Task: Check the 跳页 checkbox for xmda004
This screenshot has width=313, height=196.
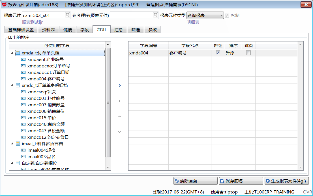Action: pos(248,53)
